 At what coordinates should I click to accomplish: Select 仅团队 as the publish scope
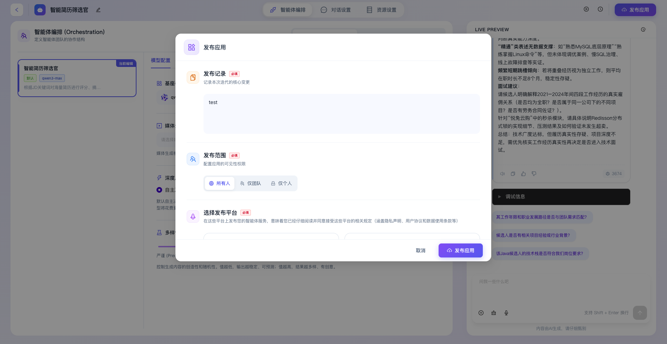[x=251, y=184]
